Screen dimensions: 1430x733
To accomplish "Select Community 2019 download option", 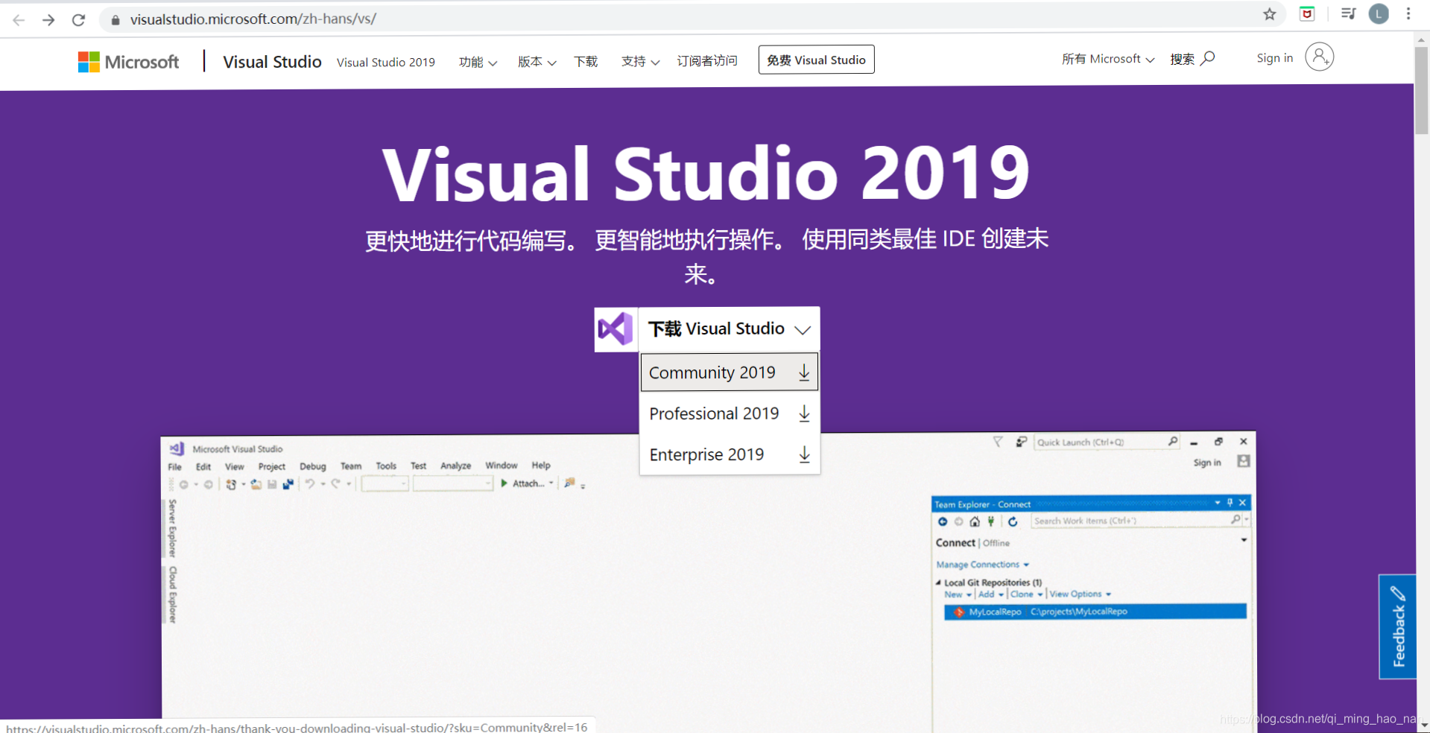I will 730,372.
